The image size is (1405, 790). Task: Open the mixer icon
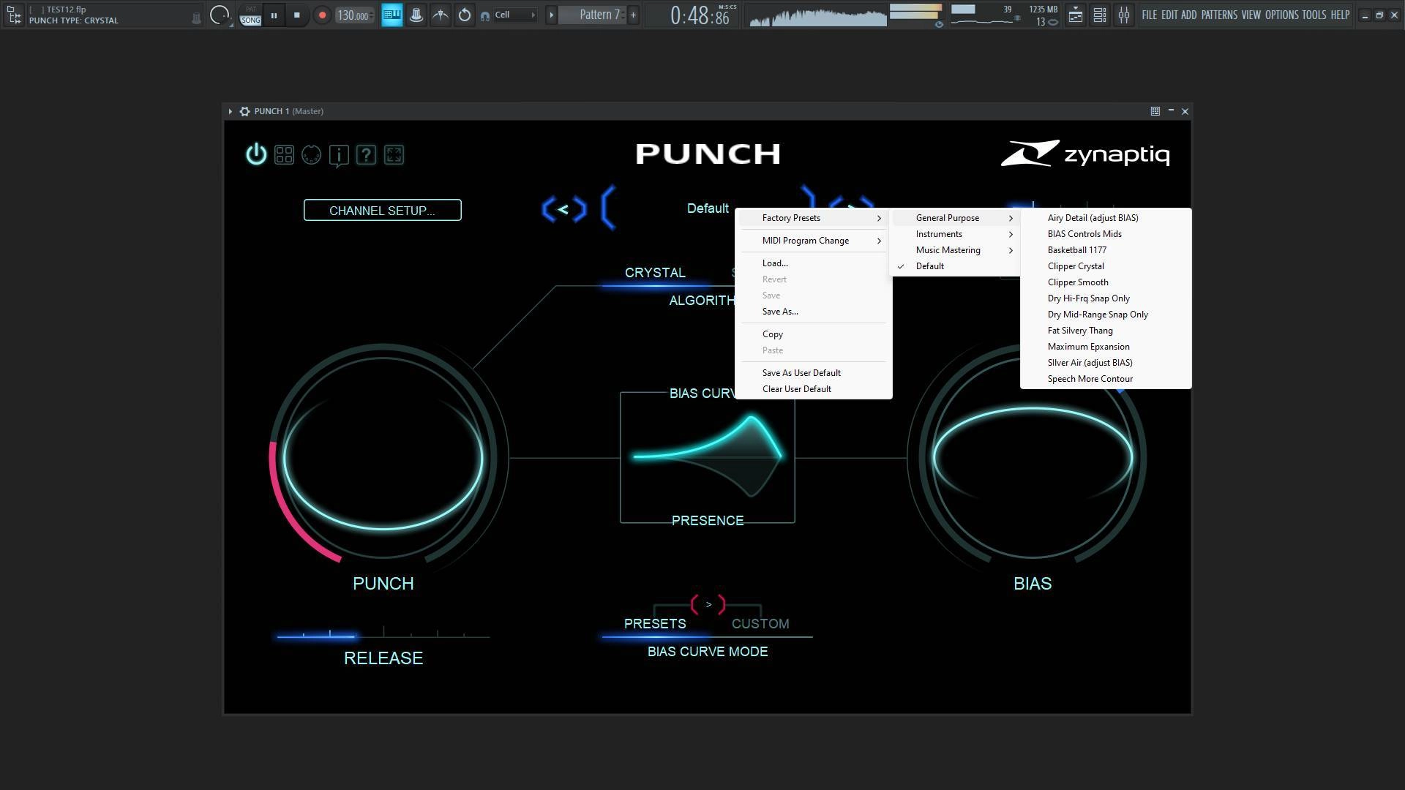point(1123,15)
